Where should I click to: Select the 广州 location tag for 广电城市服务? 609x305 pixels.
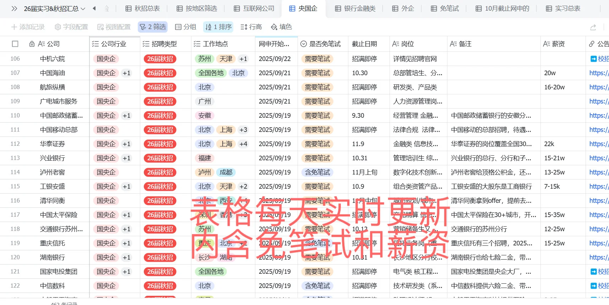(x=205, y=101)
